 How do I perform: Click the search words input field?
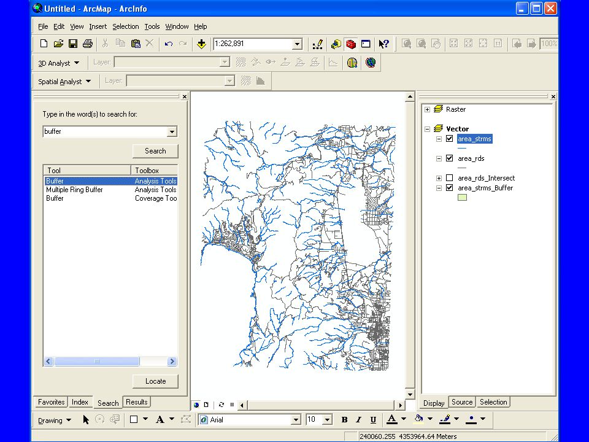point(105,131)
